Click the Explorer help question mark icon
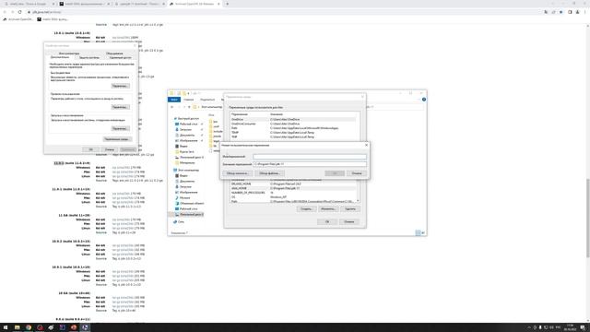Screen dimensions: 590x332 (x=424, y=100)
